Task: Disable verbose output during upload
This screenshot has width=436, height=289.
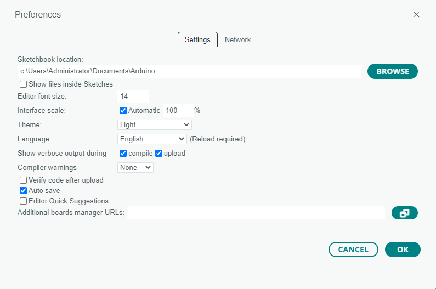Action: click(x=158, y=154)
